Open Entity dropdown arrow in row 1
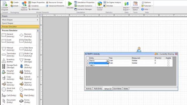This screenshot has width=187, height=105. pyautogui.click(x=107, y=61)
